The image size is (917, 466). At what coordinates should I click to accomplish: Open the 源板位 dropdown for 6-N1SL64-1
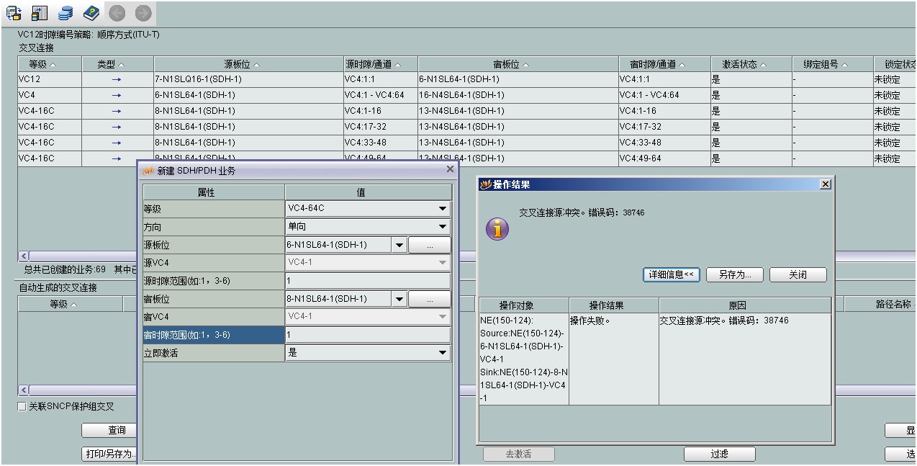(399, 244)
